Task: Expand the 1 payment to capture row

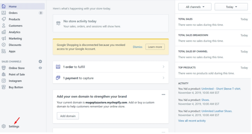Action: coord(163,78)
